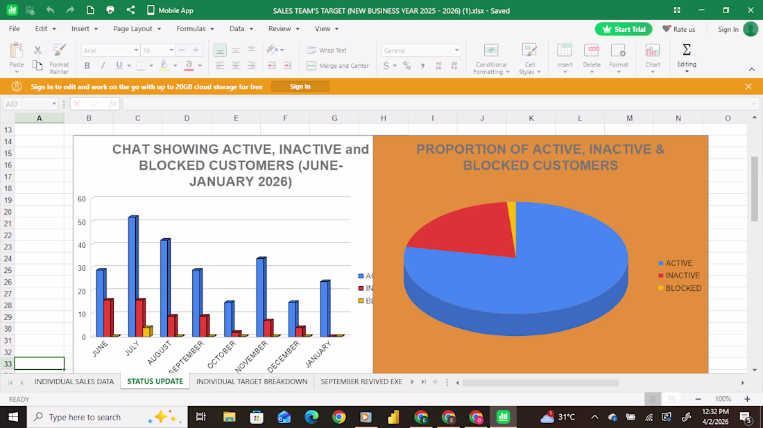
Task: Switch to INDIVIDUAL TARGET BREAKDOWN sheet tab
Action: point(251,382)
